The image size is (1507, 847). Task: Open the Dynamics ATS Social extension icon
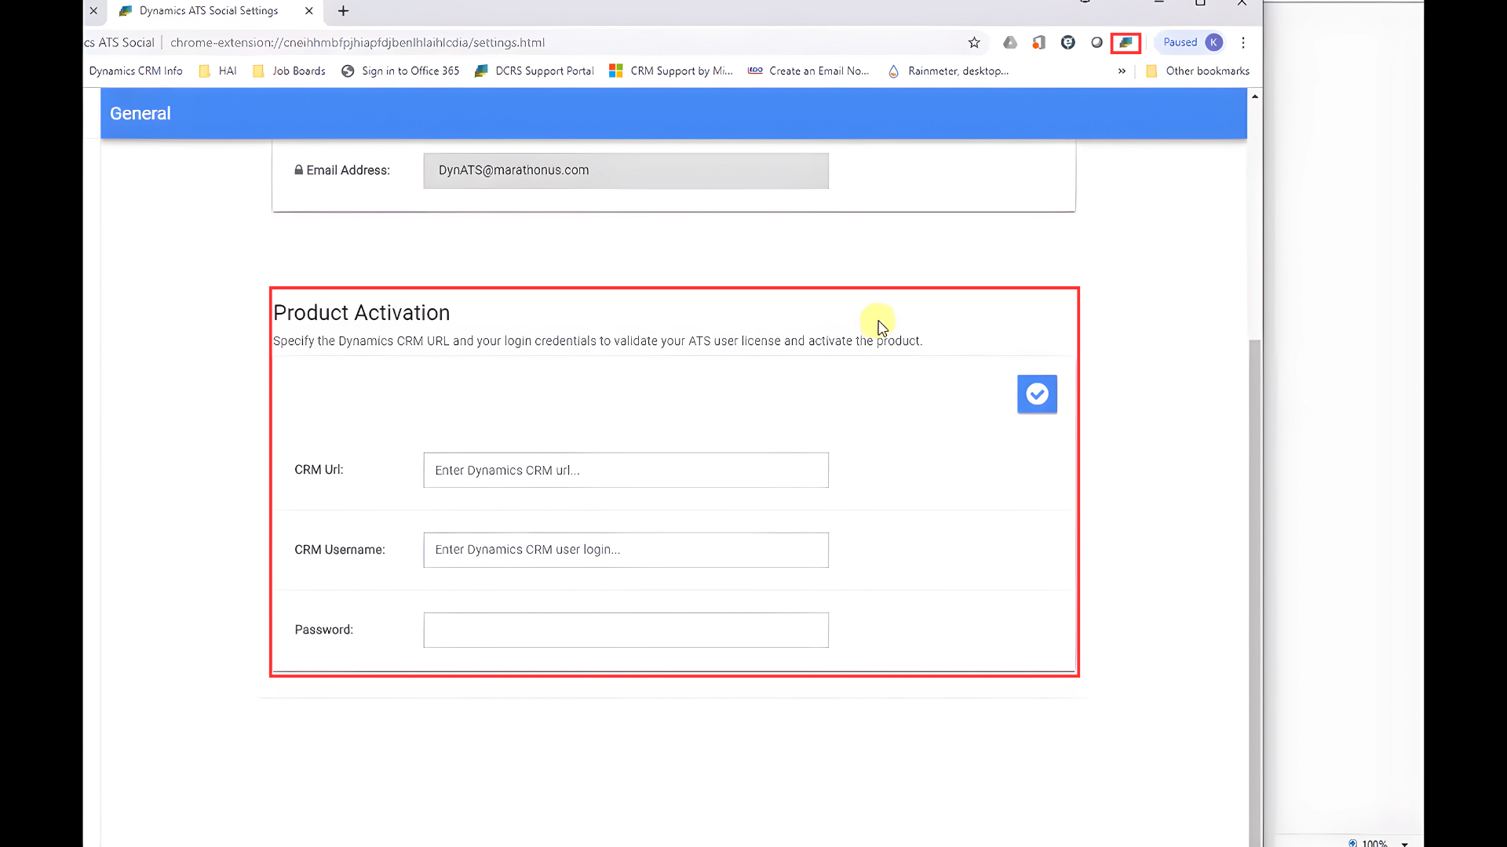[x=1126, y=42]
